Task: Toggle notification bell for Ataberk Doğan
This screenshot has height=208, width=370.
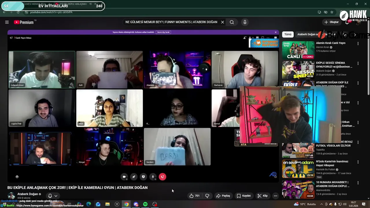Action: [x=53, y=196]
